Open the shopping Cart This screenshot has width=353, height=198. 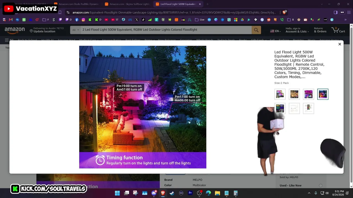tap(338, 30)
